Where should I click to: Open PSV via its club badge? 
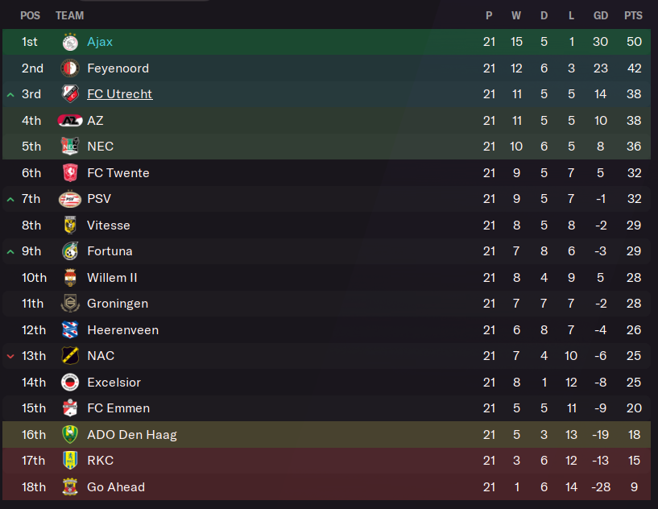pyautogui.click(x=70, y=199)
